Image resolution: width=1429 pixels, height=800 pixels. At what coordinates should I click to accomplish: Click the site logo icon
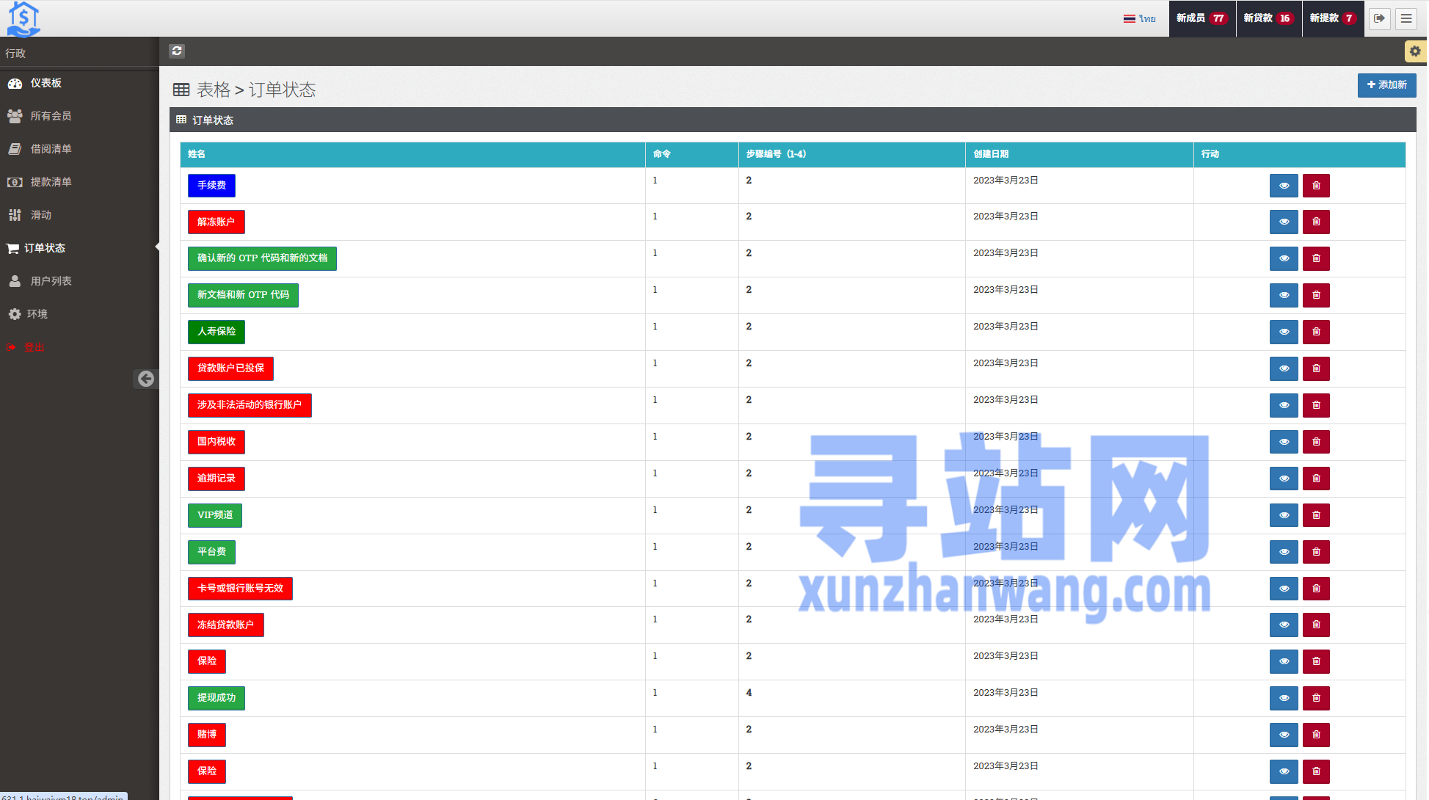(23, 18)
